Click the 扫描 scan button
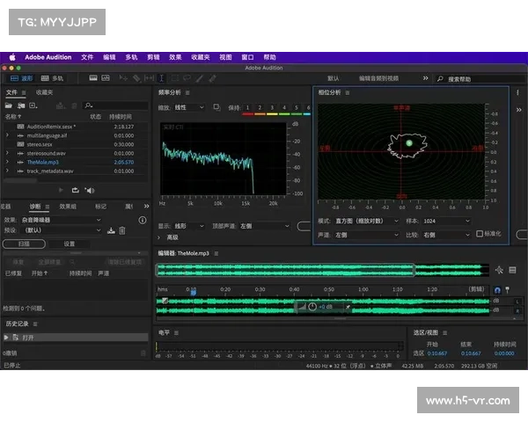The width and height of the screenshot is (528, 422). click(x=24, y=244)
